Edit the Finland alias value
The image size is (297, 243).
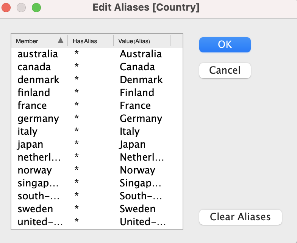[x=137, y=93]
